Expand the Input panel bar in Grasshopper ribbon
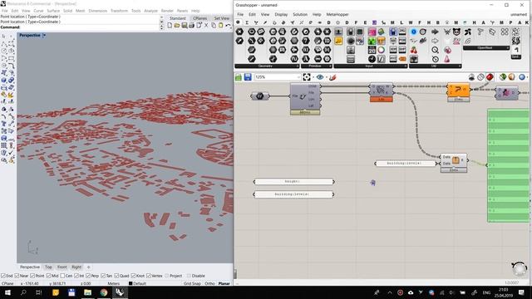 coord(371,66)
